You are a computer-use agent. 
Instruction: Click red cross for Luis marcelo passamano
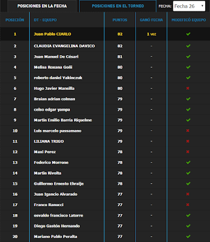[x=188, y=130]
